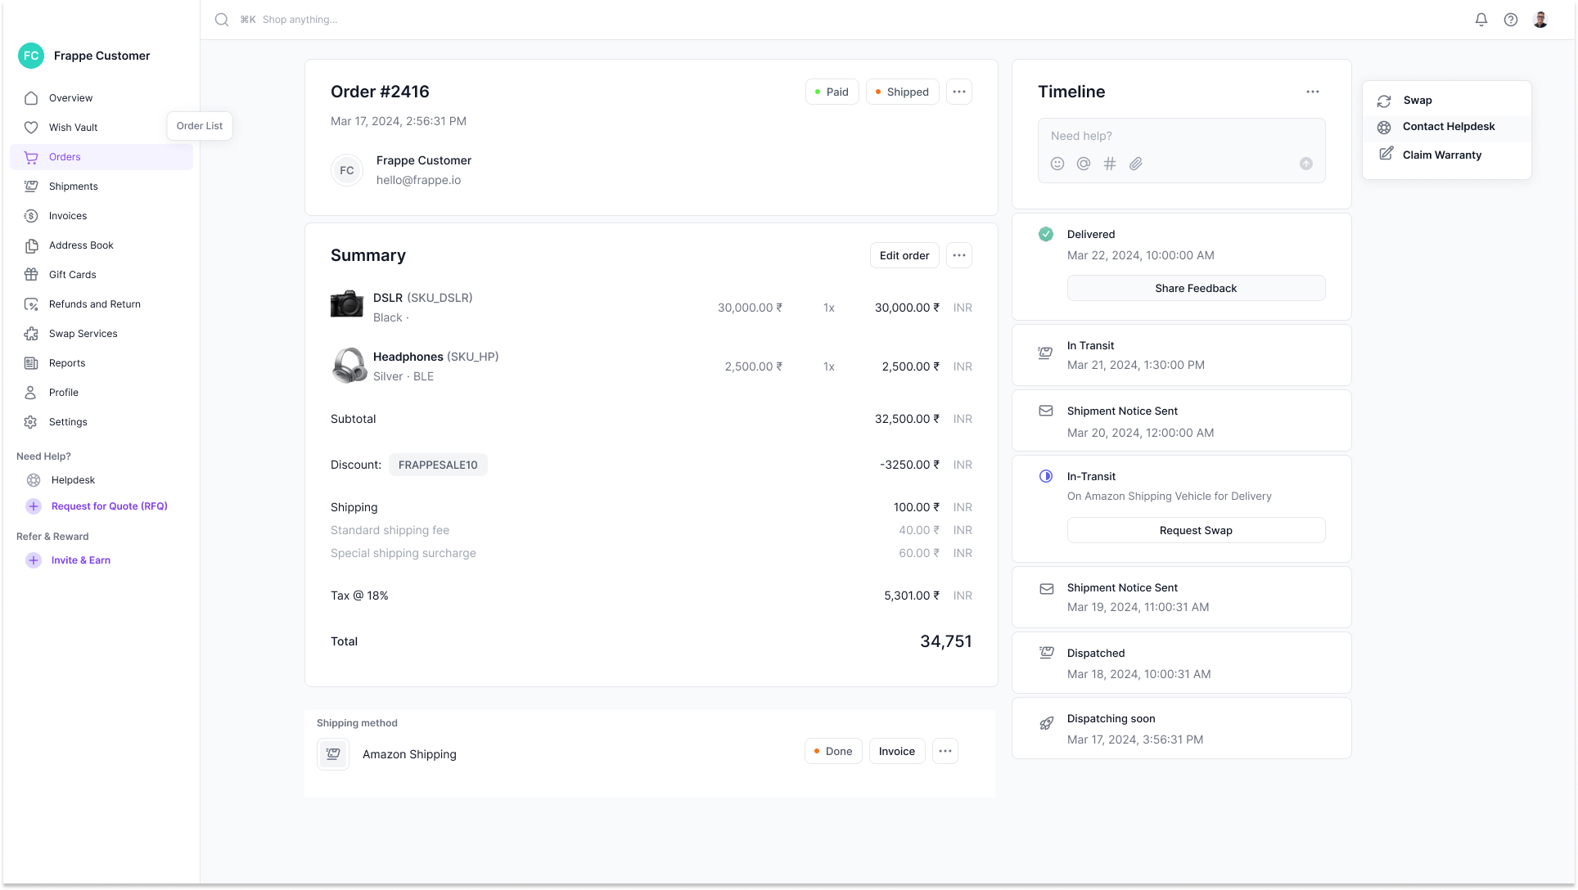
Task: Click the attachment paperclip icon
Action: pos(1136,164)
